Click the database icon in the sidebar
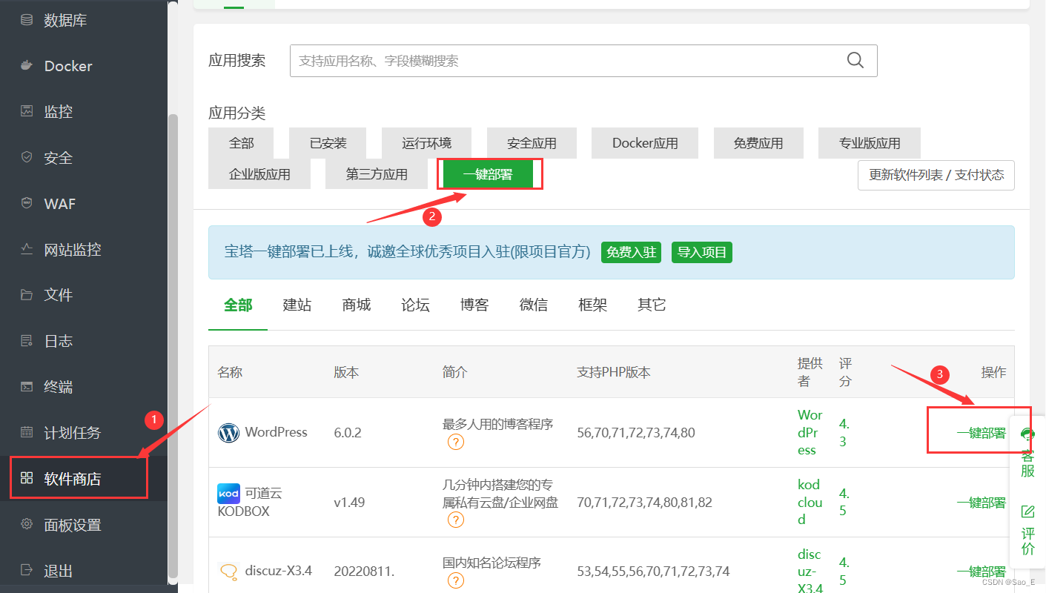The width and height of the screenshot is (1046, 593). (x=27, y=20)
